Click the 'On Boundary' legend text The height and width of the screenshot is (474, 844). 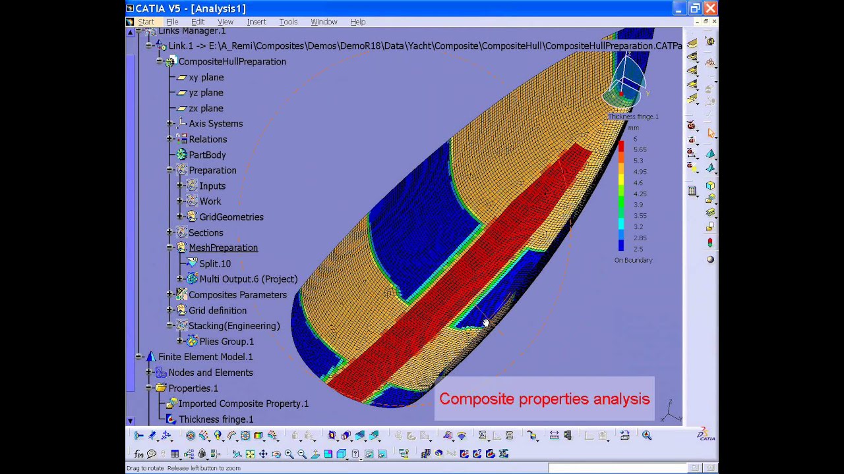click(633, 260)
